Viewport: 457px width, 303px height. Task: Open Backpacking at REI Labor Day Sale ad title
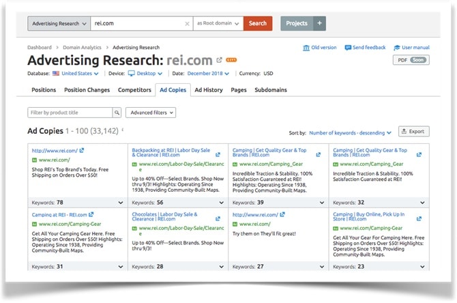171,152
